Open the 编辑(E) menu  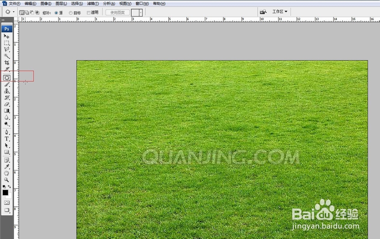[30, 4]
